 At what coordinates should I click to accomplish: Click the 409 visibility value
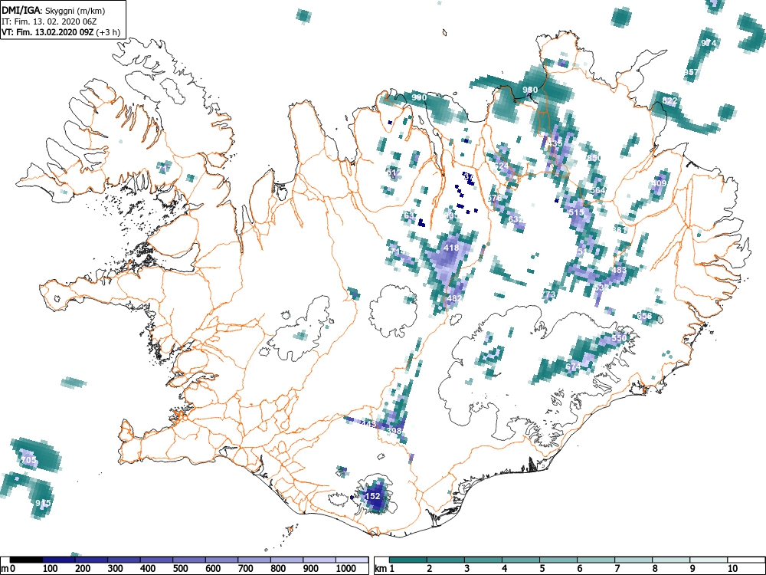pyautogui.click(x=659, y=184)
